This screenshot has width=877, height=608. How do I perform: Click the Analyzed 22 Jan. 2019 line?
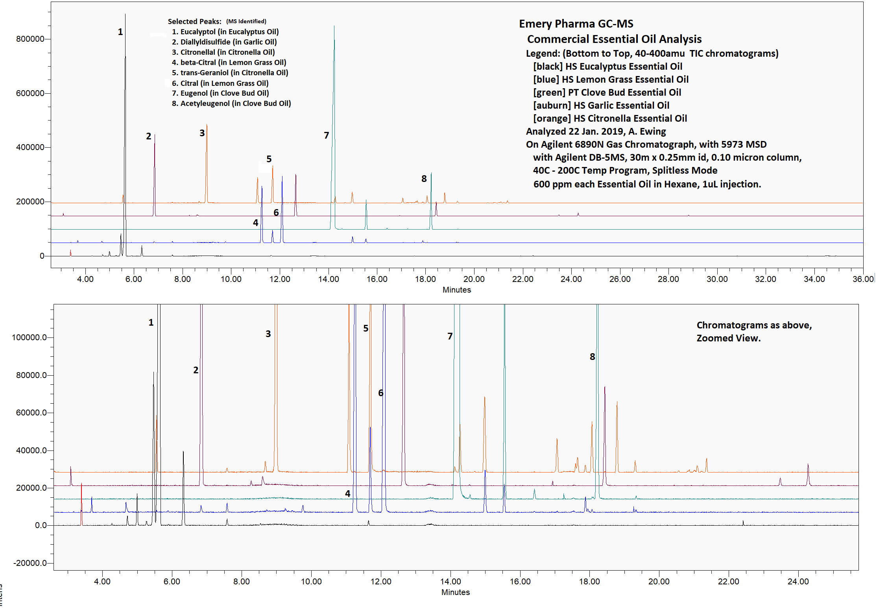[x=596, y=132]
